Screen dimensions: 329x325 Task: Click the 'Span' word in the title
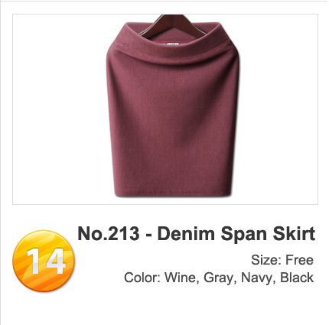[x=243, y=235]
